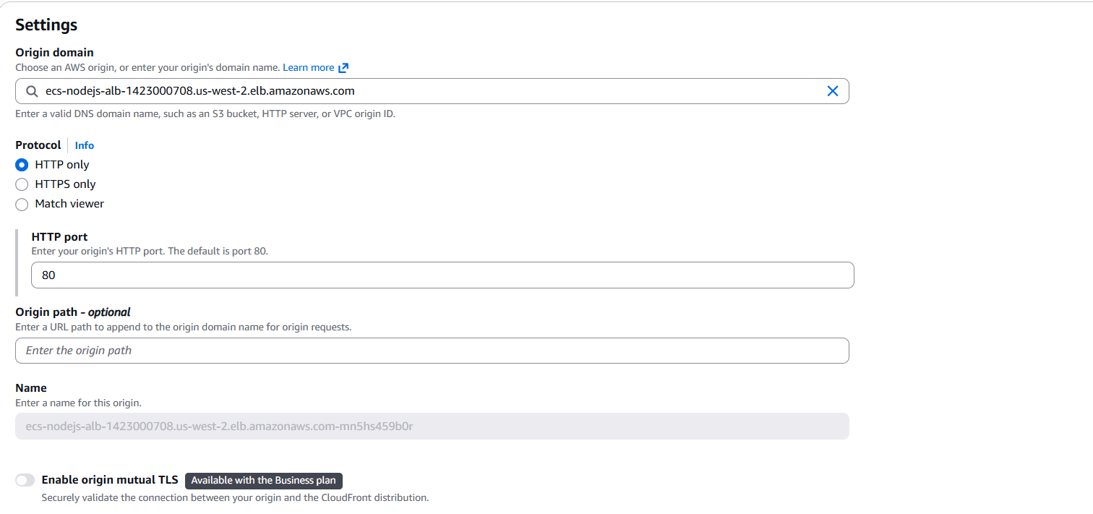Click the HTTP port label
Viewport: 1093px width, 514px height.
pyautogui.click(x=59, y=236)
